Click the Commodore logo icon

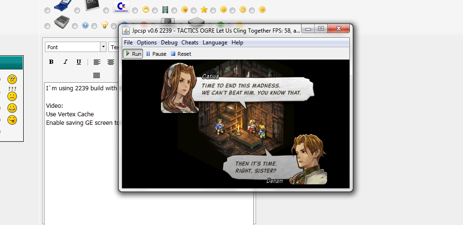pyautogui.click(x=121, y=8)
